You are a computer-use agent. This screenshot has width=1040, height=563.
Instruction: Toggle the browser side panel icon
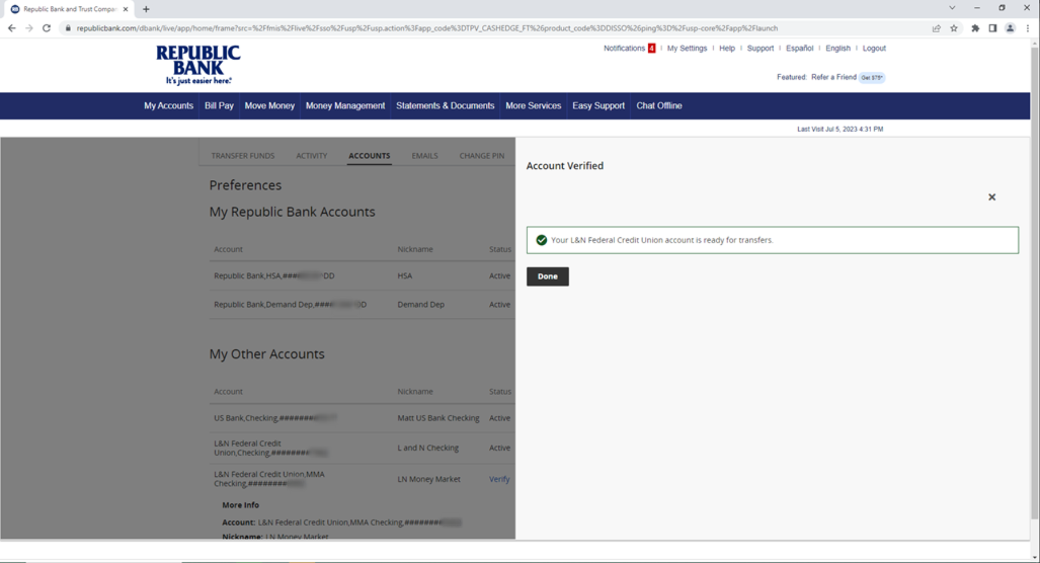pos(993,28)
